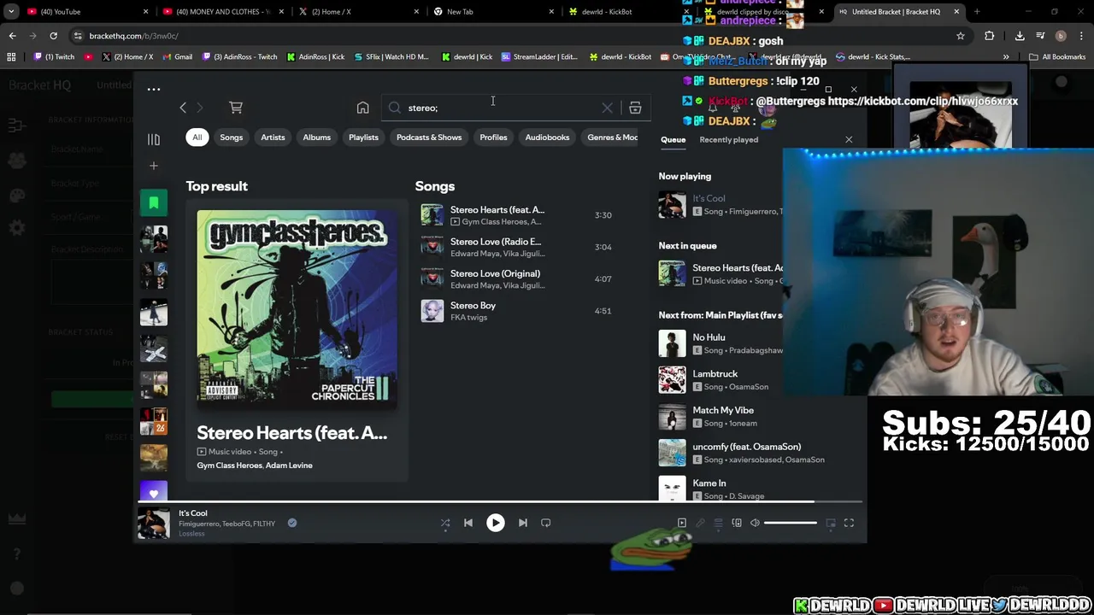This screenshot has height=615, width=1094.
Task: Play Stereo Love (Radio Edit) song row
Action: click(x=517, y=248)
